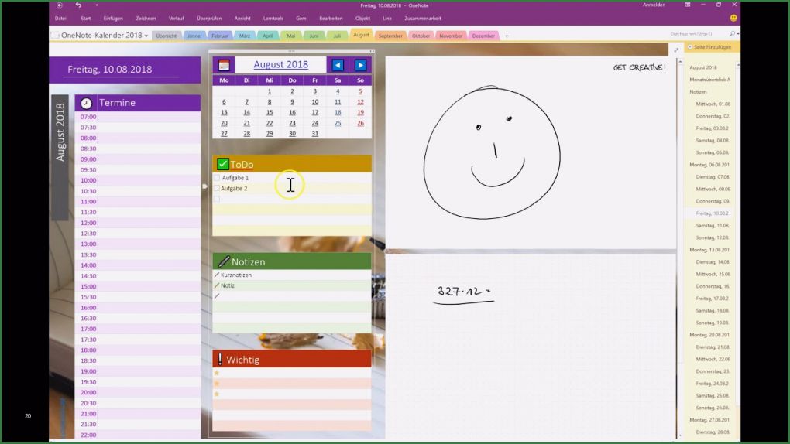Switch to the Übersicht section tab
The image size is (790, 444).
point(167,36)
